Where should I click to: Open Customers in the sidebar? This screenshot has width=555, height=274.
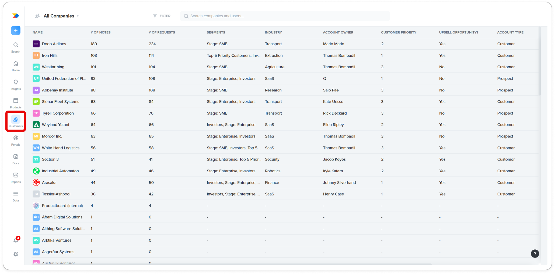[x=16, y=122]
